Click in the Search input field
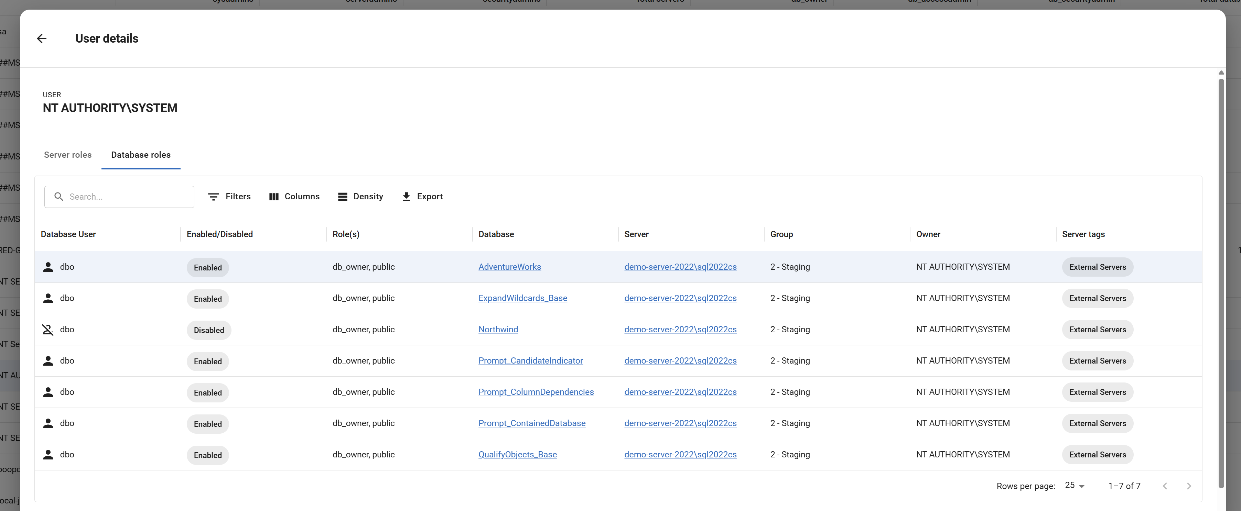The height and width of the screenshot is (511, 1241). pyautogui.click(x=128, y=197)
